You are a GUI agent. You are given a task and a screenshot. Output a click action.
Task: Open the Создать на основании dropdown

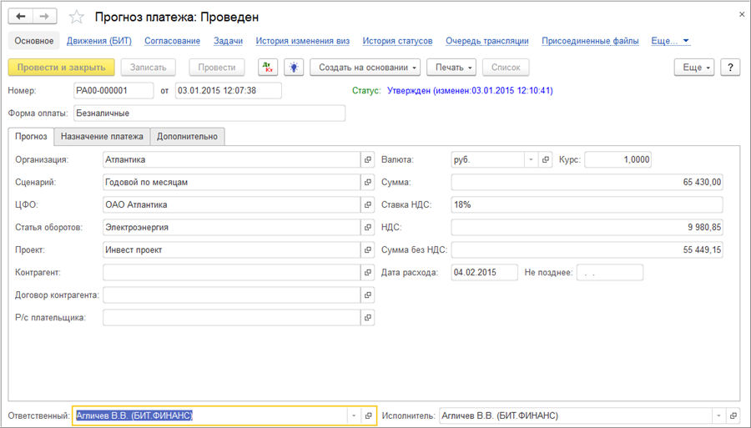[x=365, y=68]
